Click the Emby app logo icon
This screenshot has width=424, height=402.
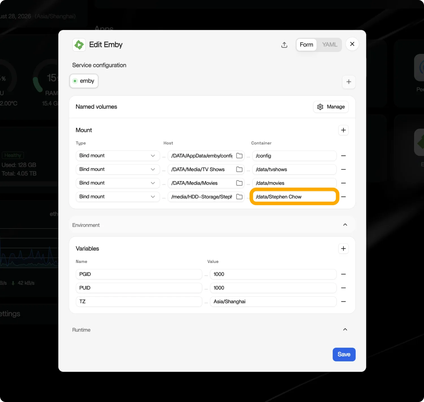[79, 45]
